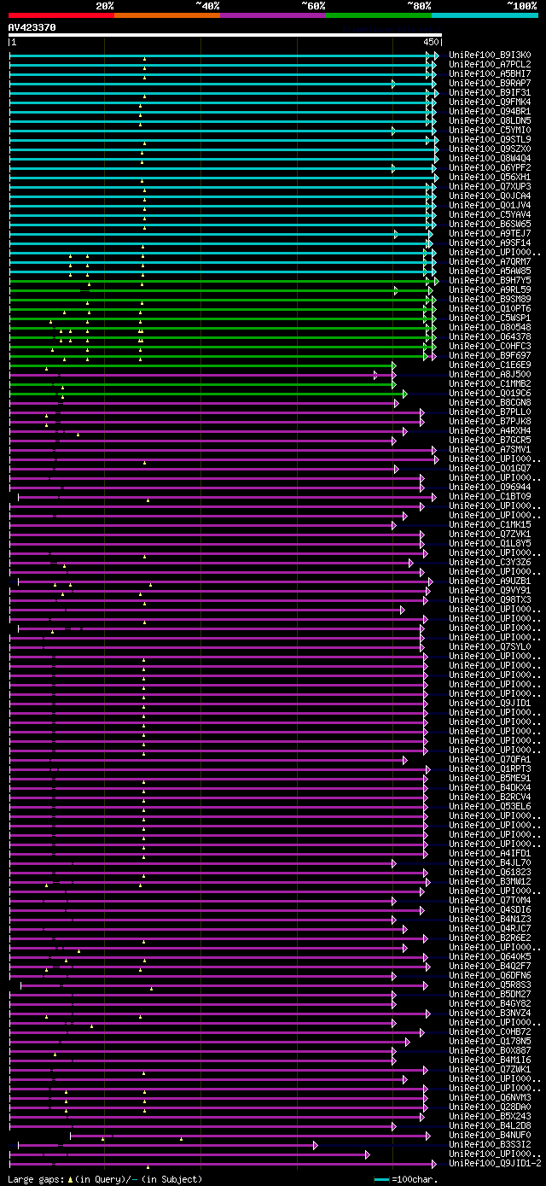This screenshot has width=546, height=1186.
Task: Click UniRef100_B9SM89 hit label
Action: click(491, 300)
